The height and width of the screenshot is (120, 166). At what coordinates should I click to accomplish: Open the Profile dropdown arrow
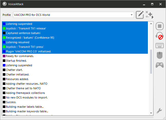(x=132, y=15)
